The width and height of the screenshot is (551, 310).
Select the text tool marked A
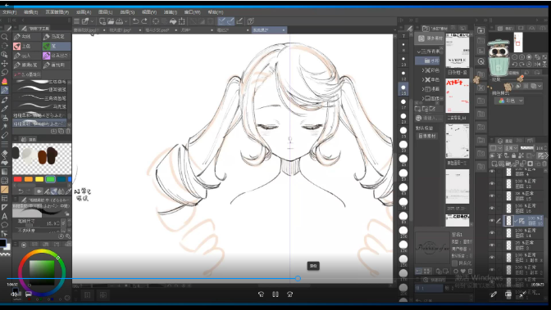5,217
